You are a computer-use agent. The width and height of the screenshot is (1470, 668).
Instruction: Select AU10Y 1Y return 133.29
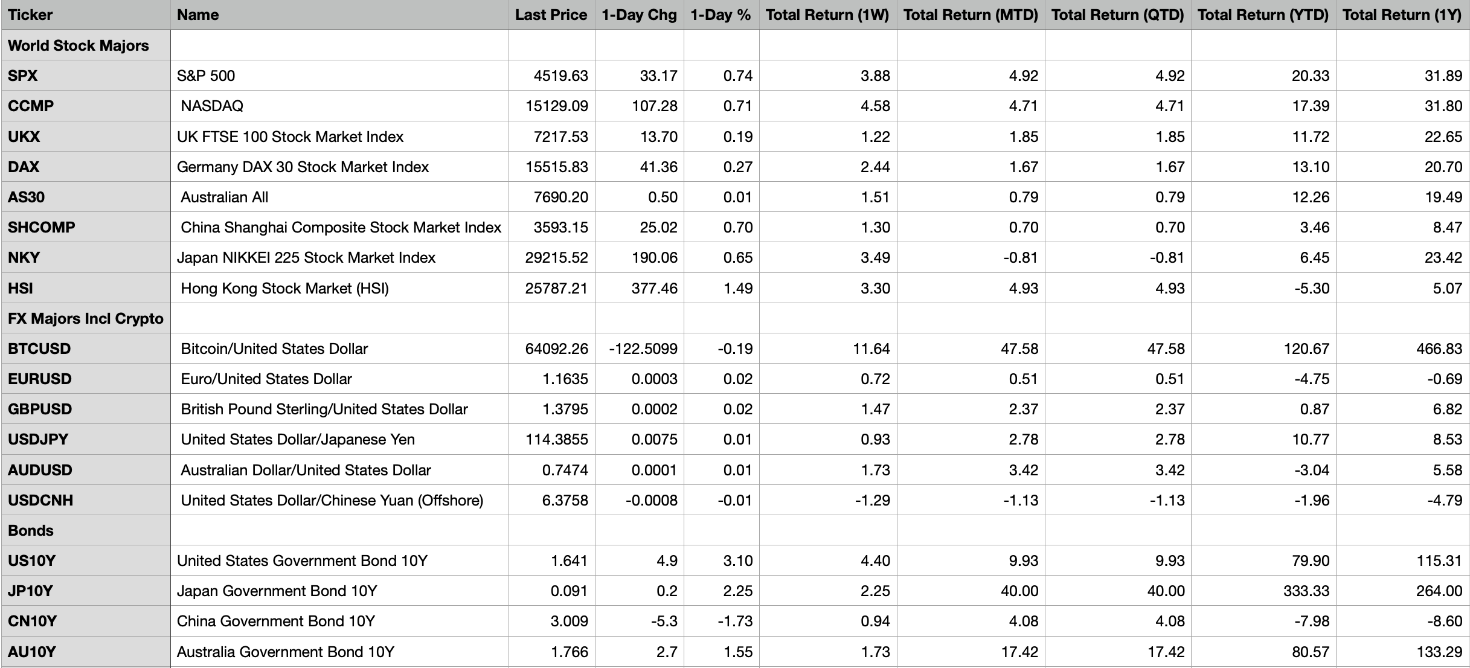[x=1402, y=652]
